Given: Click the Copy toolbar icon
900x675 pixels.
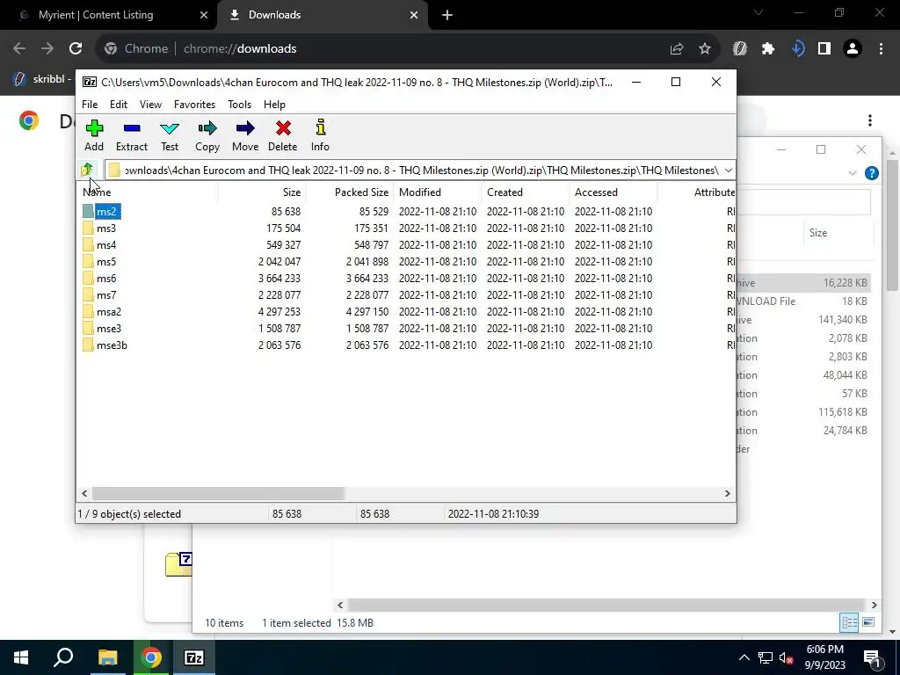Looking at the screenshot, I should click(x=207, y=135).
